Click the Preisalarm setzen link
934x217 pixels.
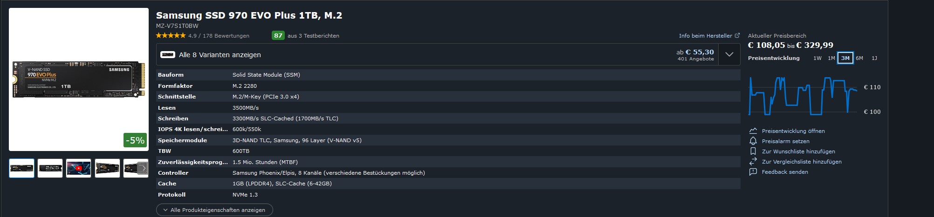point(785,141)
